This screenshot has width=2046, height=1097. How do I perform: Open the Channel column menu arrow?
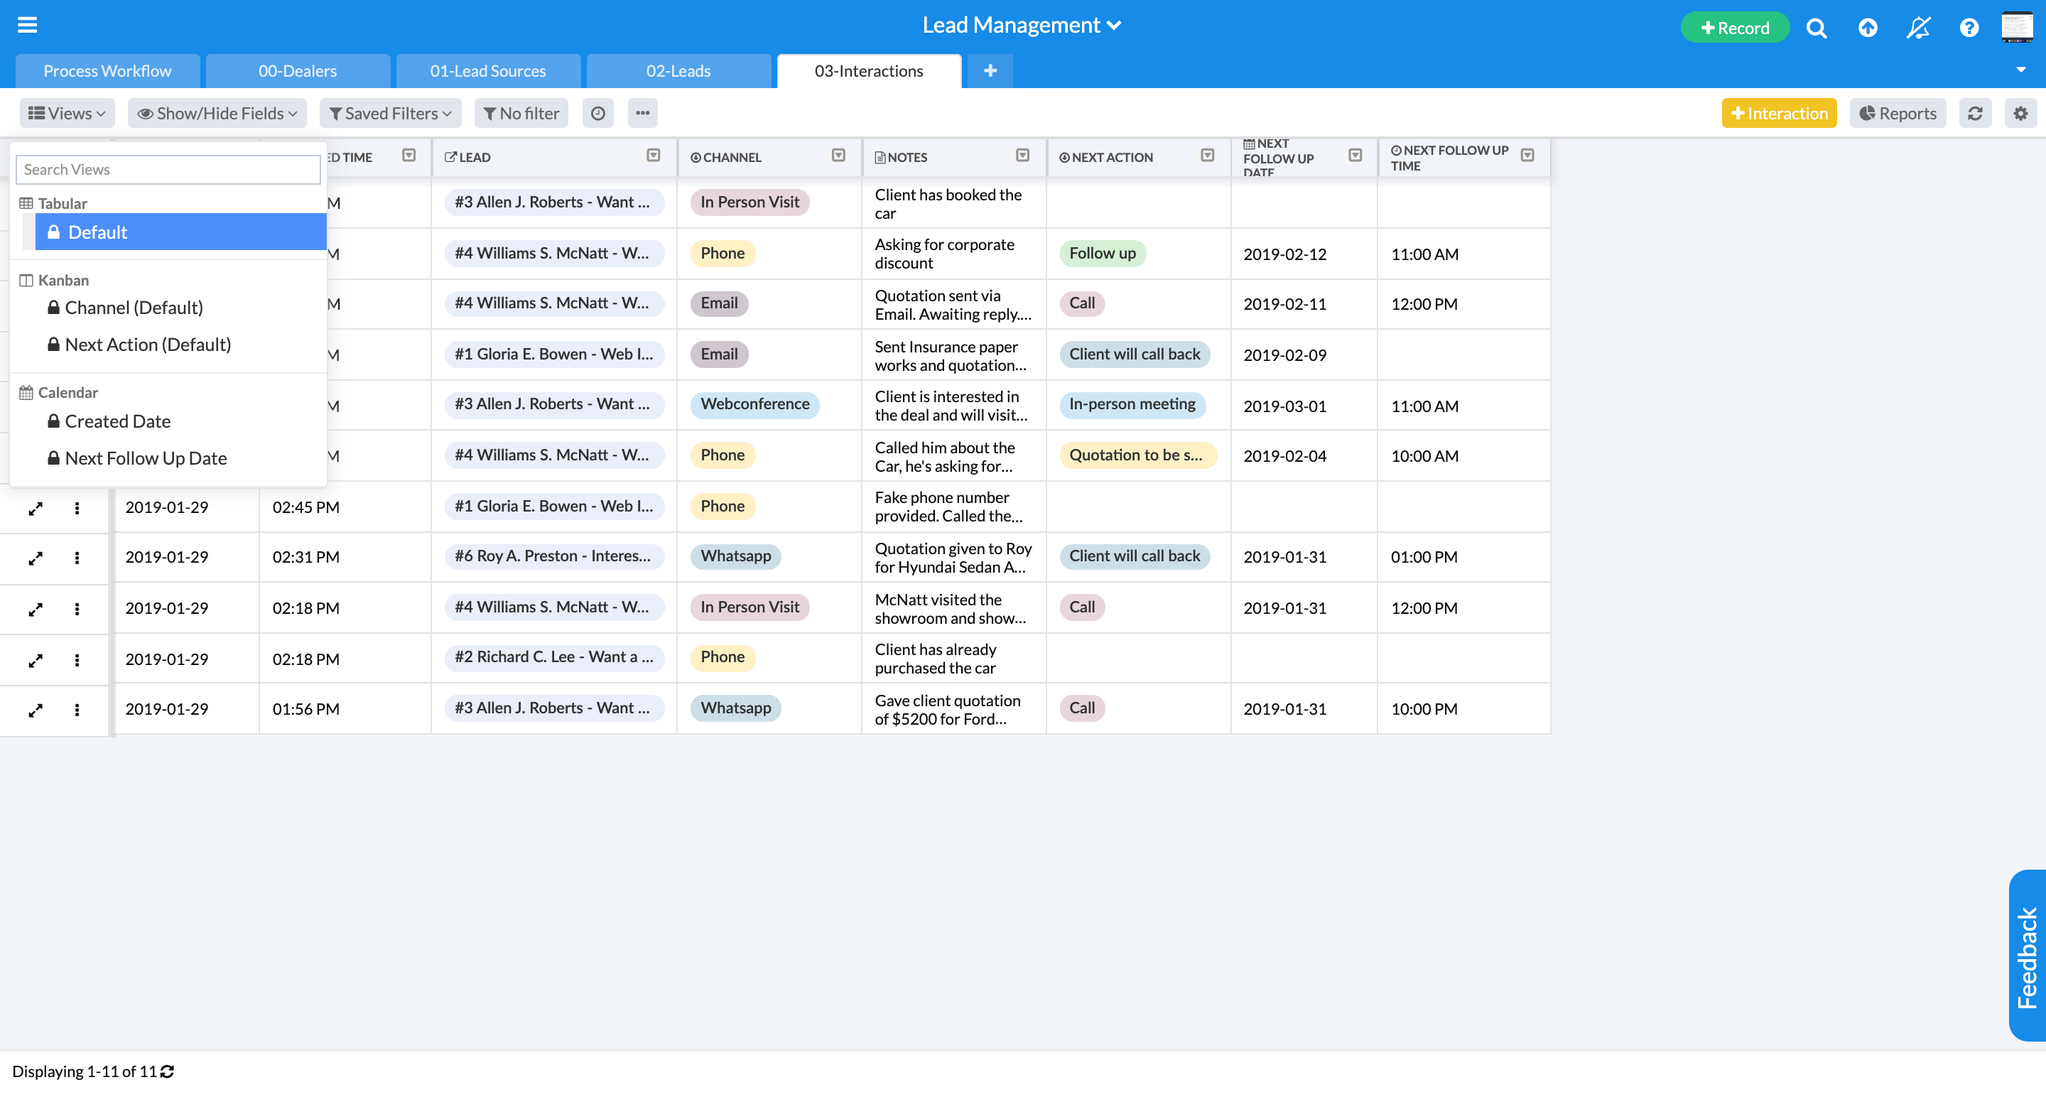[838, 156]
